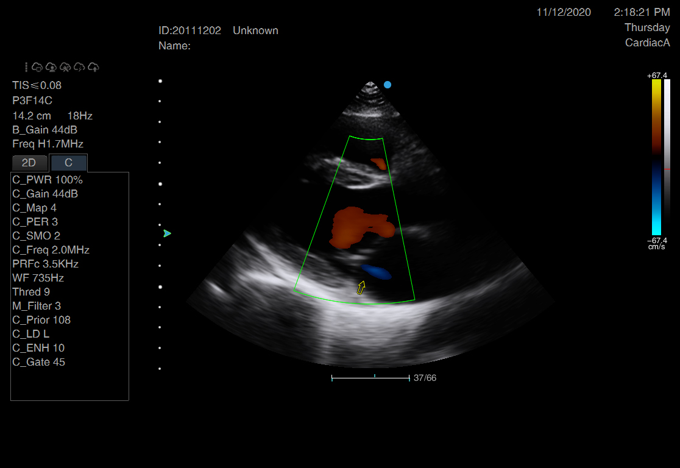Click the patient ID 20111202 field

tap(189, 30)
